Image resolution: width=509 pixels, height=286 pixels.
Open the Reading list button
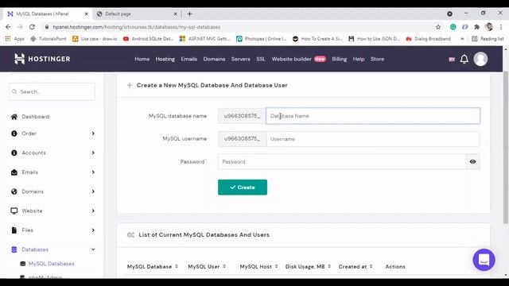click(x=488, y=39)
